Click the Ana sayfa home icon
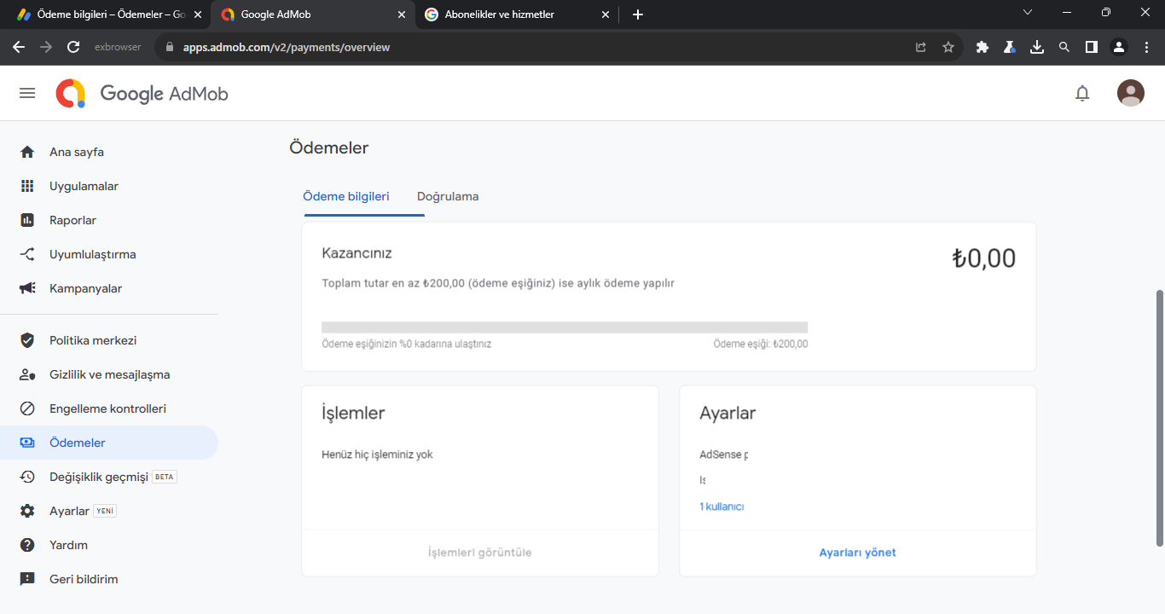This screenshot has height=614, width=1165. pyautogui.click(x=27, y=152)
